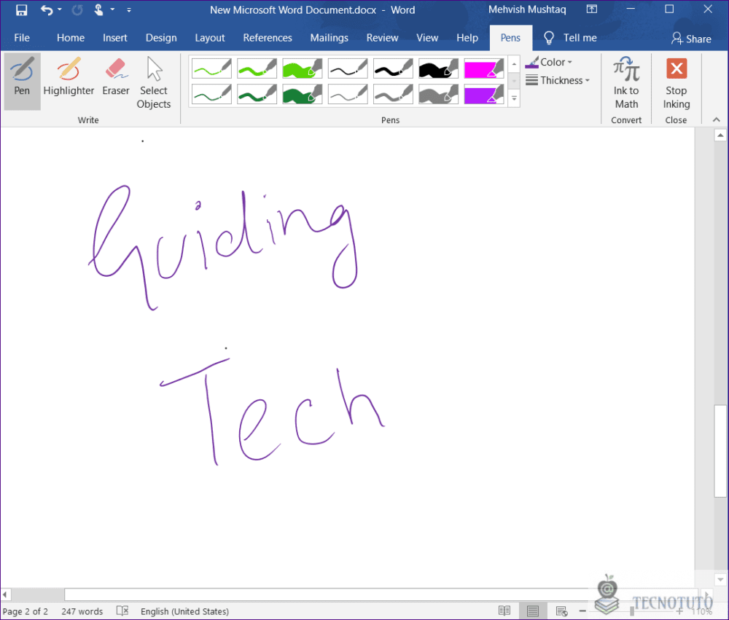
Task: Switch to the Design tab
Action: pyautogui.click(x=161, y=38)
